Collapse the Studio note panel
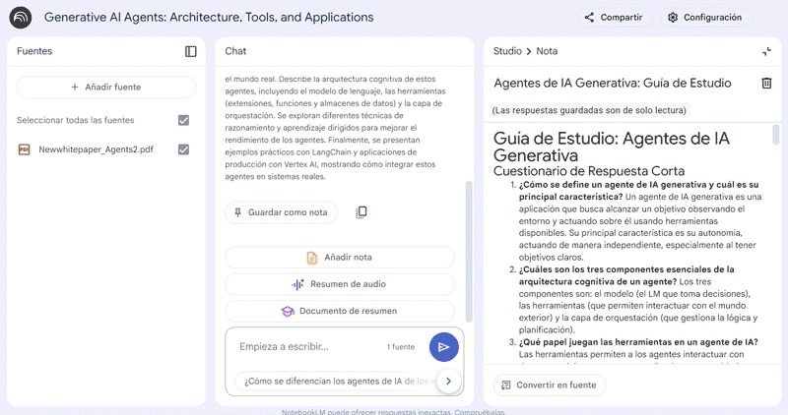The width and height of the screenshot is (788, 415). pos(766,51)
